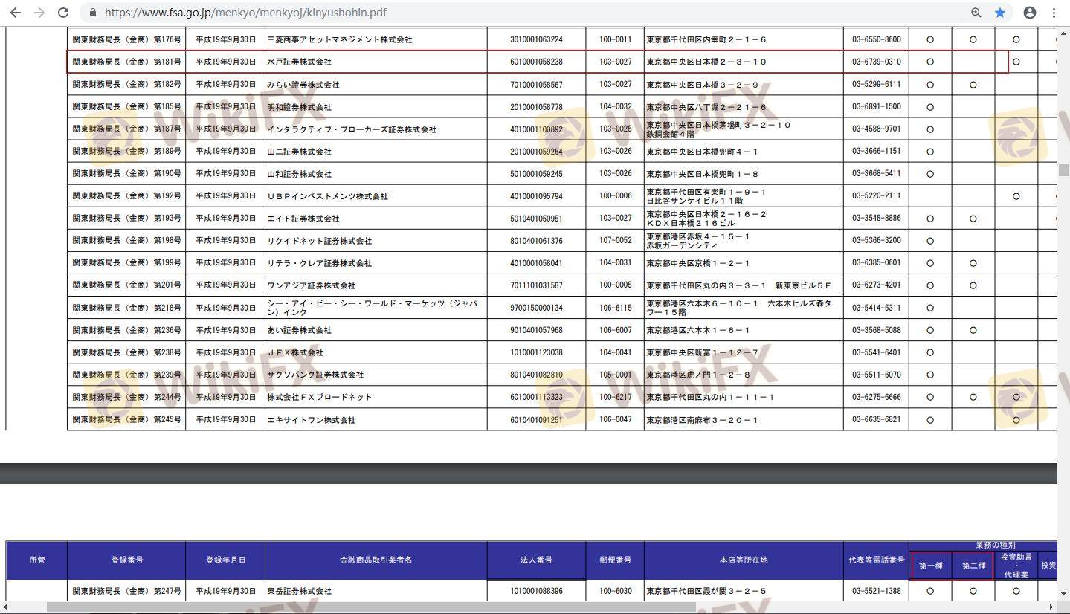Open the Chrome profile avatar
1070x614 pixels.
(x=1030, y=13)
